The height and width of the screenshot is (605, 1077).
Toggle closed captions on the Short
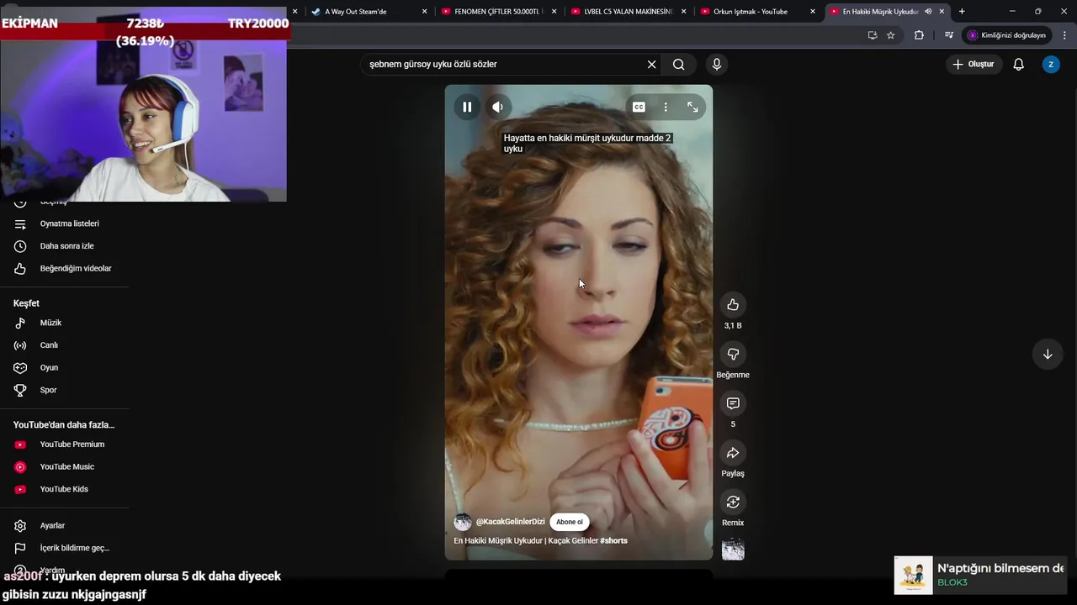tap(639, 107)
